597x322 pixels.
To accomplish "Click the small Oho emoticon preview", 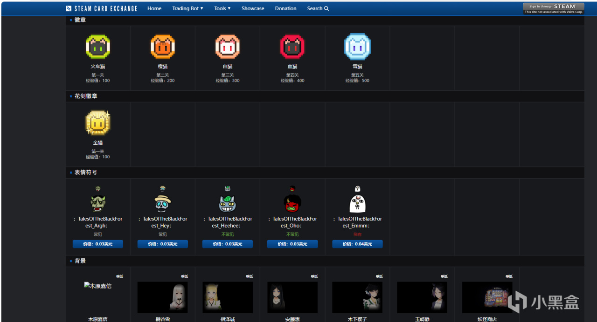I will point(292,188).
